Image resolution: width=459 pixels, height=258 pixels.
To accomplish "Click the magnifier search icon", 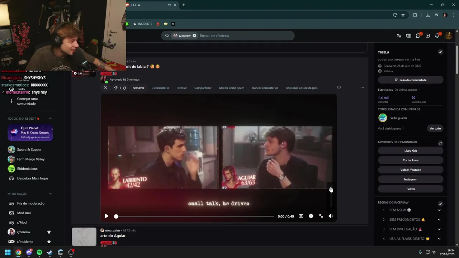I will pyautogui.click(x=167, y=35).
